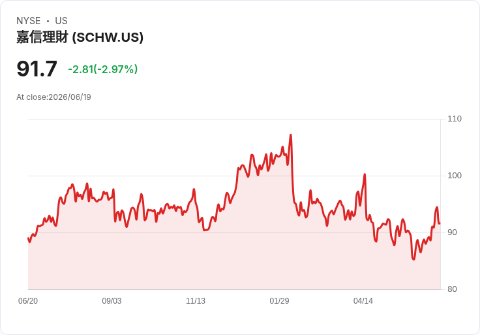
Task: Click the At close date text
Action: point(53,97)
